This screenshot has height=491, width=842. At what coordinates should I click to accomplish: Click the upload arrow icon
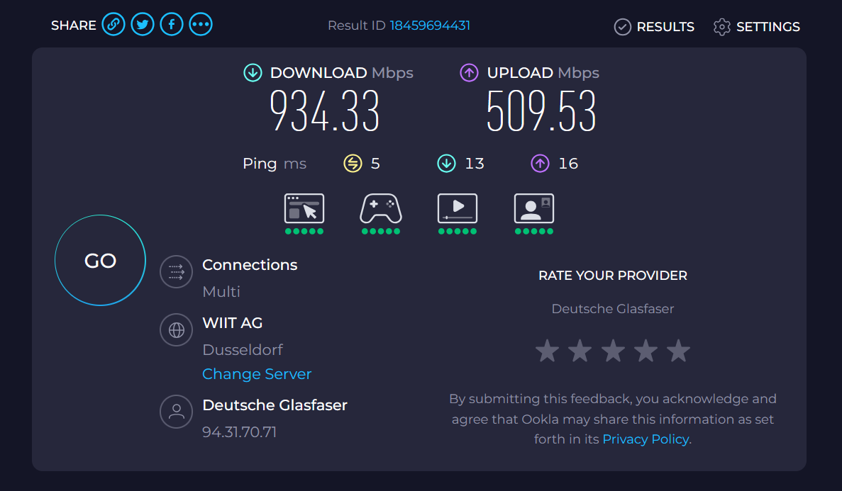(x=469, y=72)
